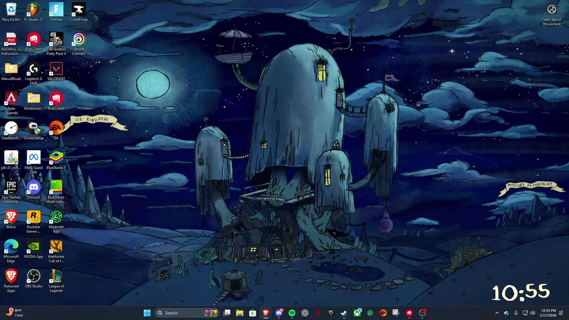Open BlueStacks Multi-Instance shortcut
This screenshot has width=569, height=320.
(x=56, y=192)
